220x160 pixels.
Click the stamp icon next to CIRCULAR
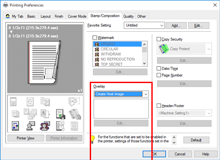(97, 49)
